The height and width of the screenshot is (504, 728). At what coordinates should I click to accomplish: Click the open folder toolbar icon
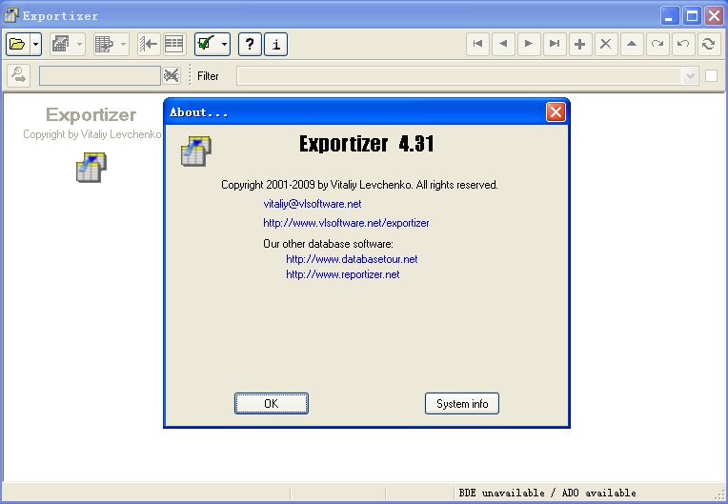18,45
